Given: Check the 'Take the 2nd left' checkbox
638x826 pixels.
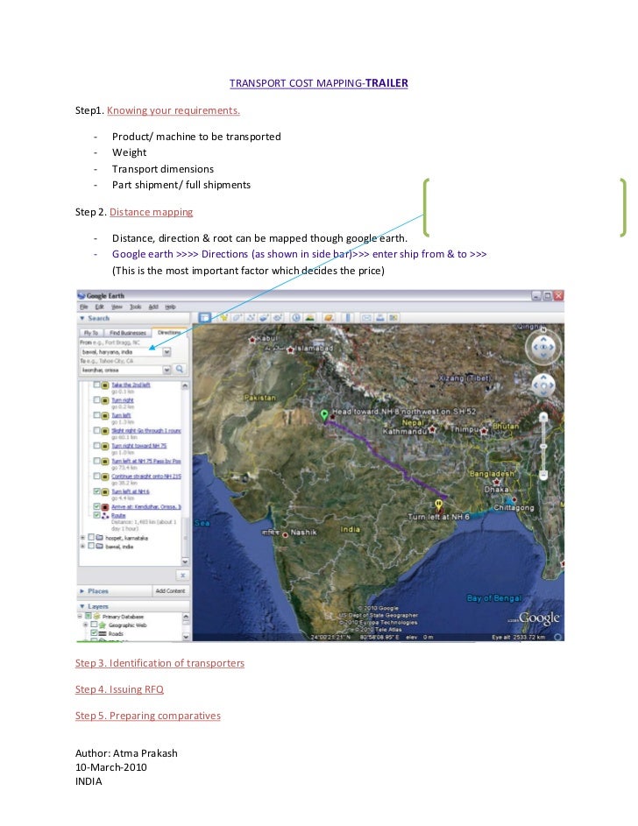Looking at the screenshot, I should tap(97, 385).
